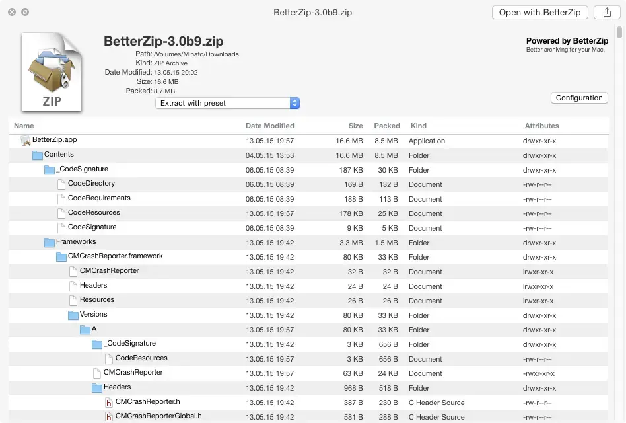Click the Open with BetterZip button
This screenshot has height=423, width=626.
click(539, 12)
